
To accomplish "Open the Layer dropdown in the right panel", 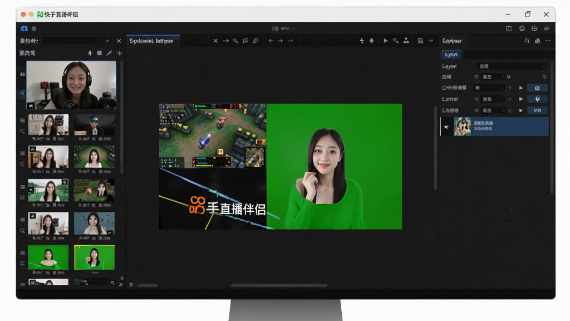I will pyautogui.click(x=511, y=66).
